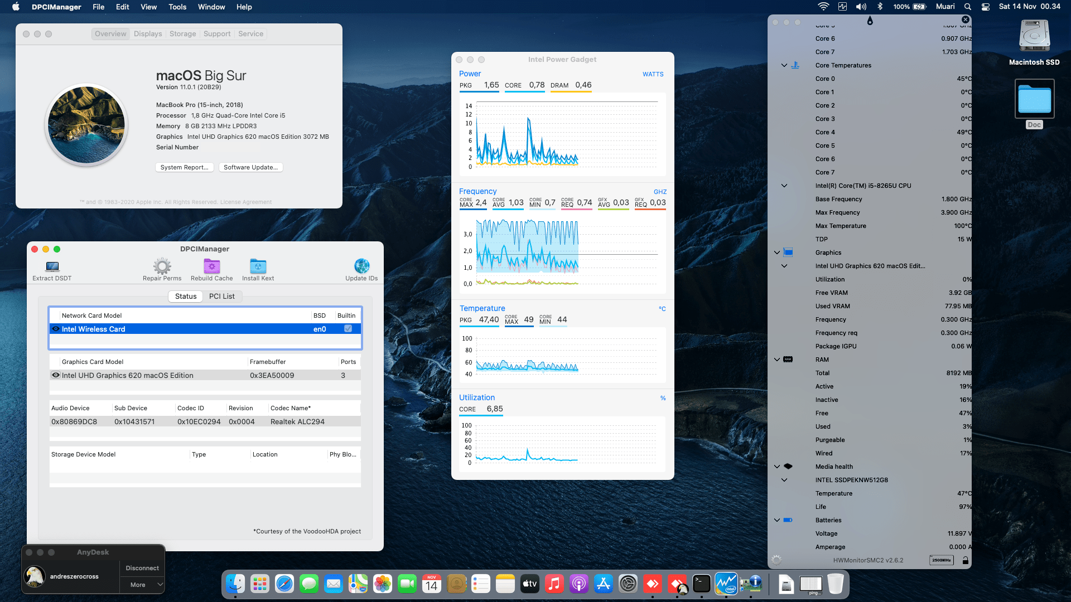Collapse the Batteries section in HWMonitor
This screenshot has height=602, width=1071.
click(777, 520)
